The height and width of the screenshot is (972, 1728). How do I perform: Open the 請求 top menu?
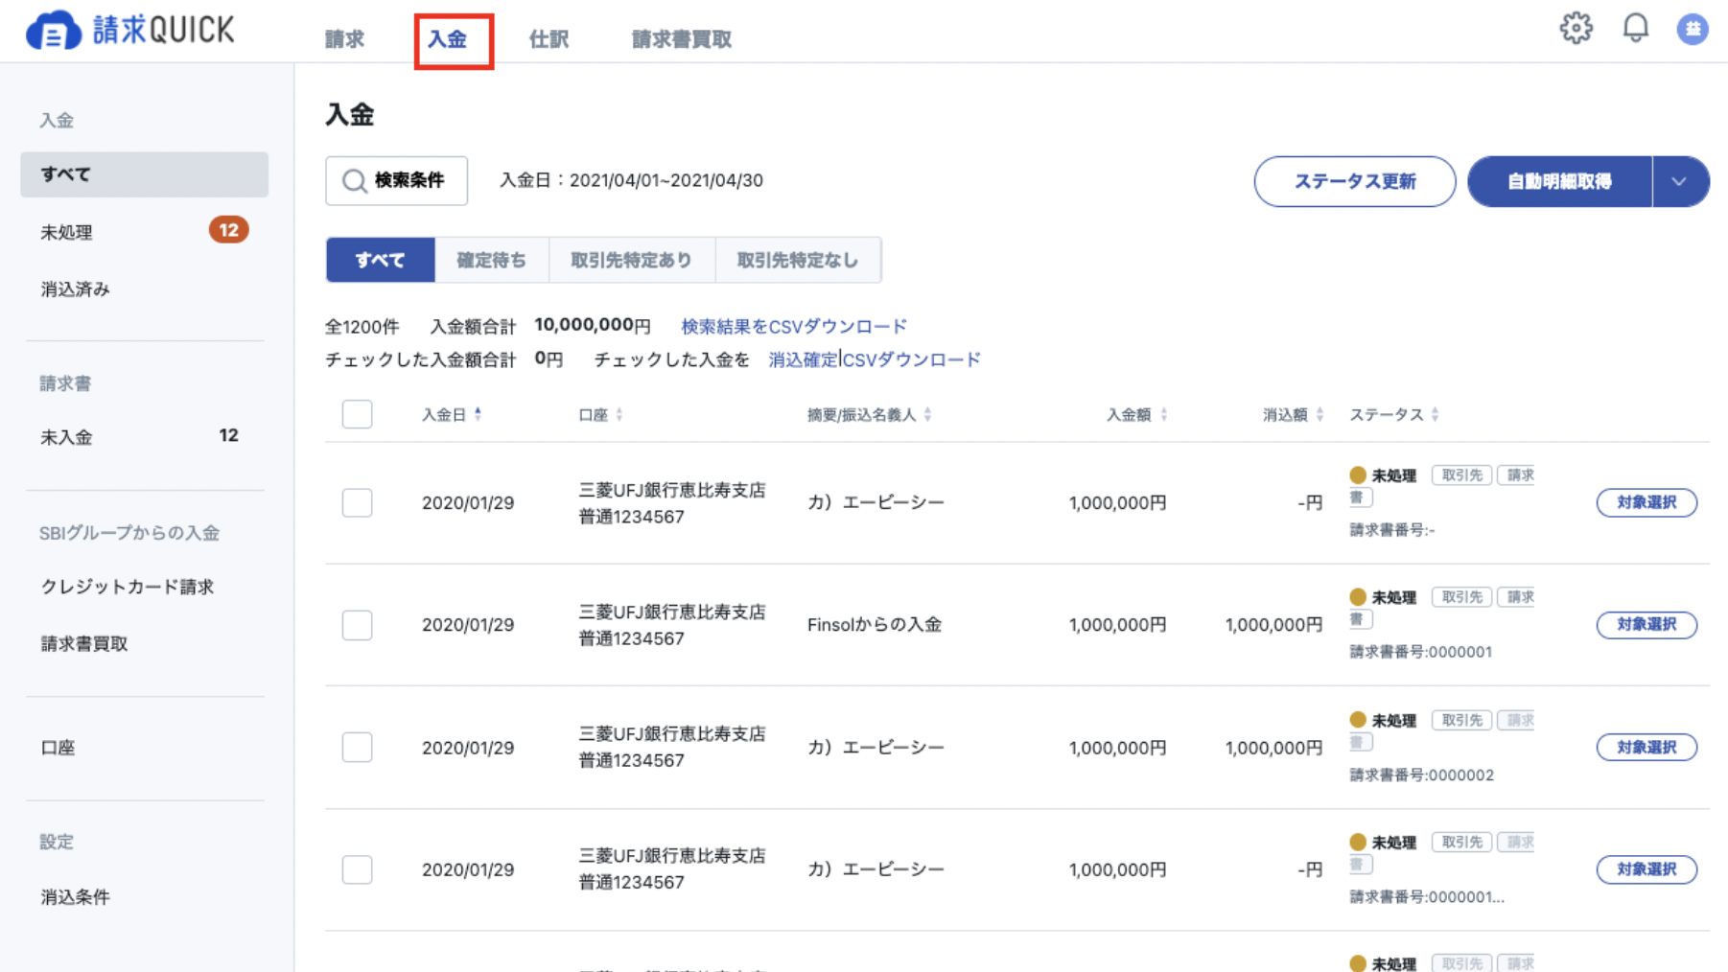pyautogui.click(x=344, y=39)
